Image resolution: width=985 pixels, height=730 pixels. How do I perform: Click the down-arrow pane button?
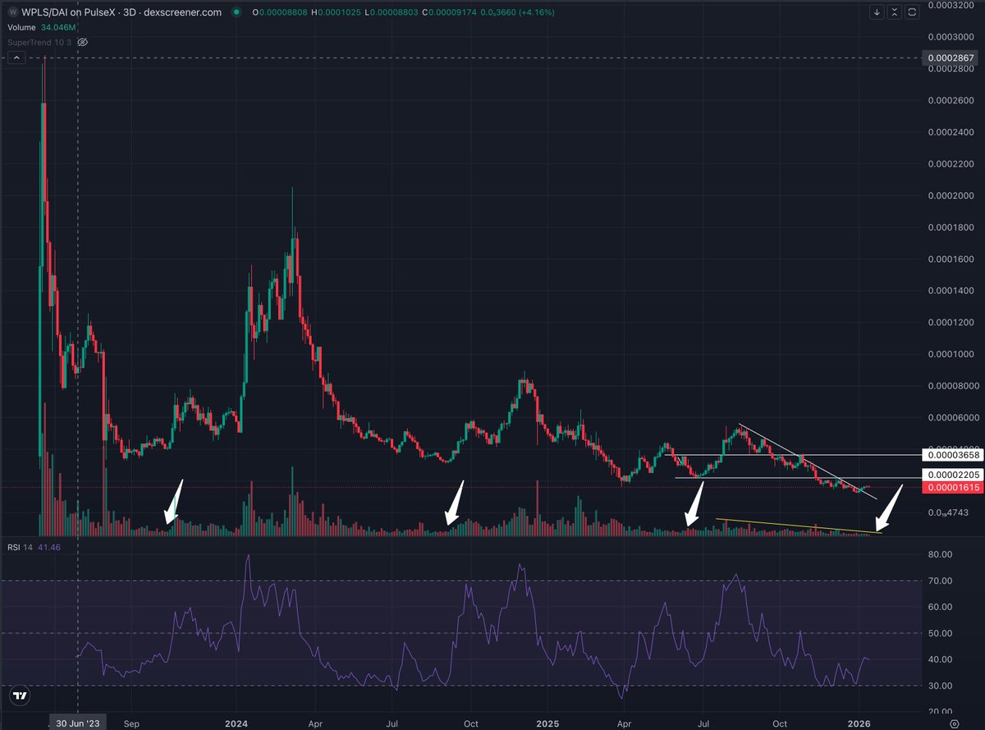[877, 12]
